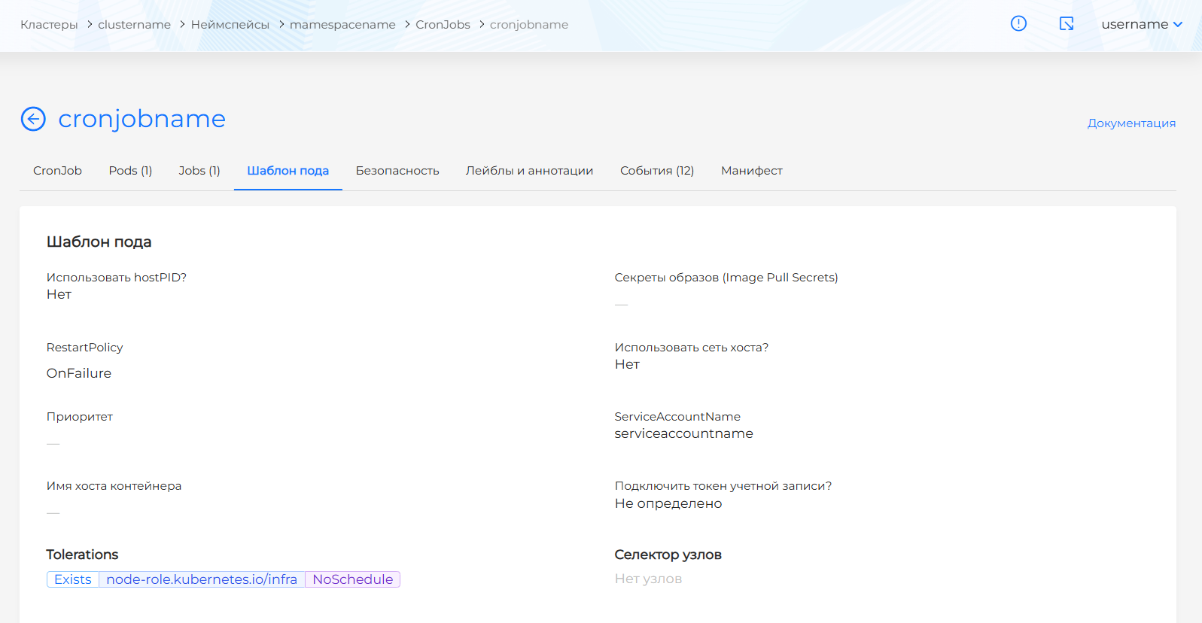This screenshot has height=623, width=1202.
Task: Open the Манифест tab
Action: pos(751,171)
